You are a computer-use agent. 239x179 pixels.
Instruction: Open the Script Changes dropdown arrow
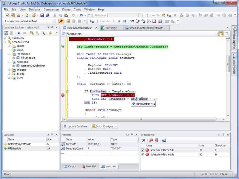pos(116,126)
